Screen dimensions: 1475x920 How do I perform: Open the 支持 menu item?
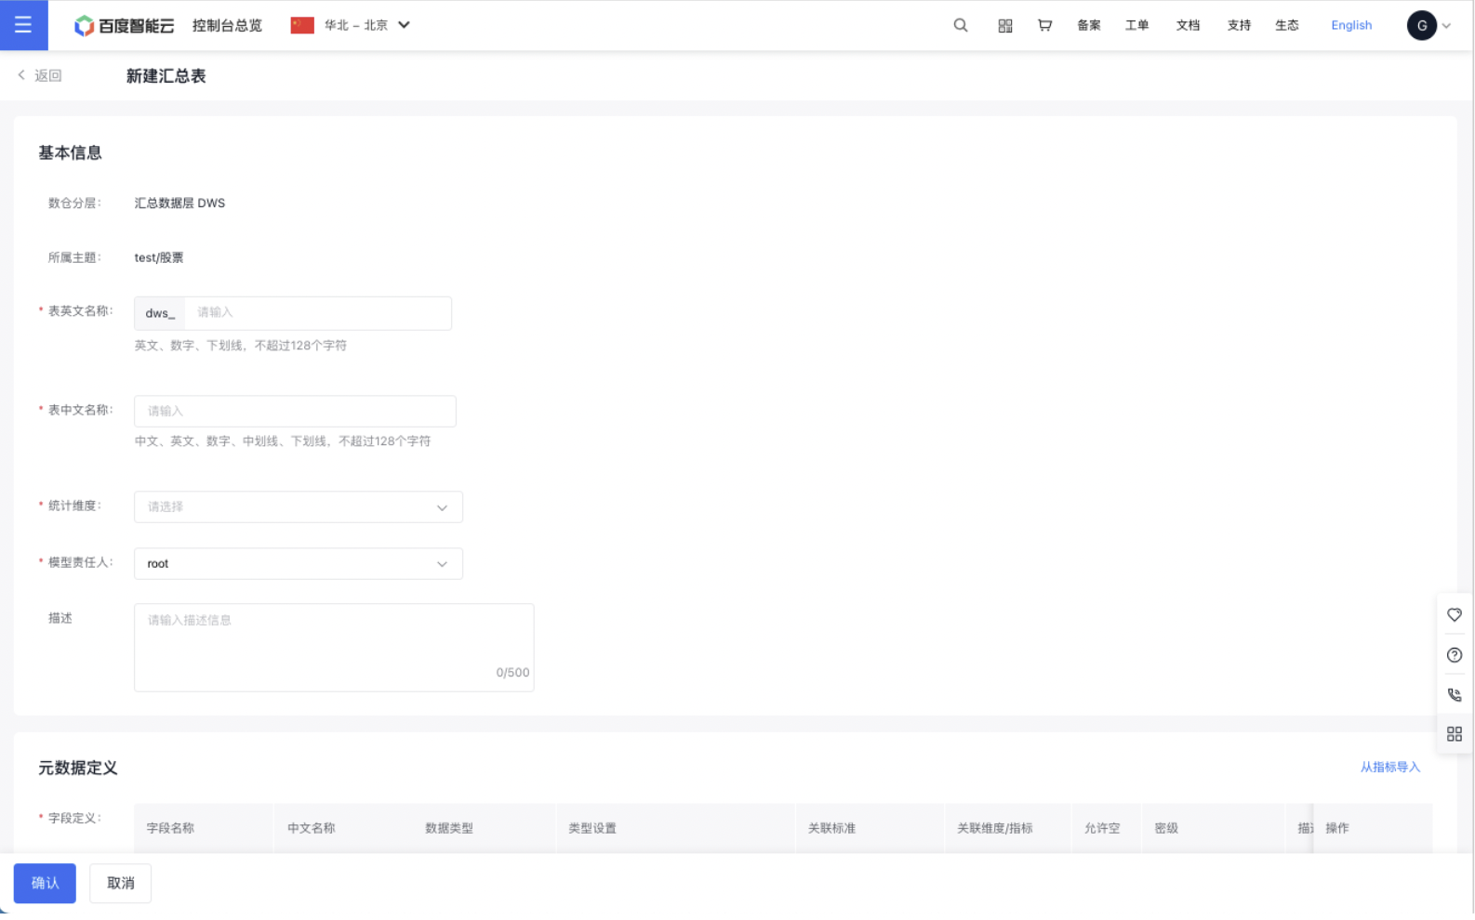pyautogui.click(x=1239, y=25)
